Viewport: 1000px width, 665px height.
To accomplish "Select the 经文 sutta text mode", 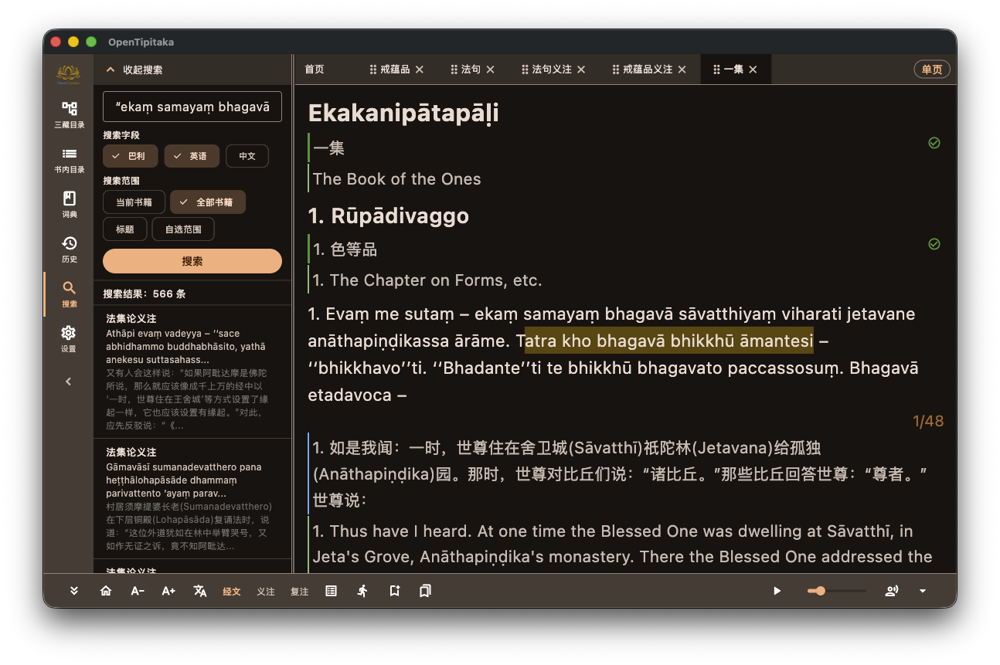I will pos(232,592).
